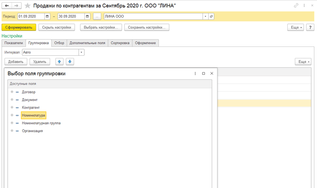This screenshot has width=317, height=188.
Task: Expand the Договор tree node
Action: [12, 92]
